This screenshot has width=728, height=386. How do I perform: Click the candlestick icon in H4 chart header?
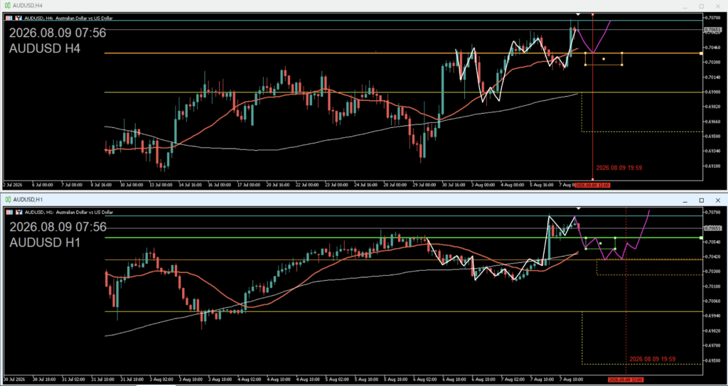tap(18, 18)
